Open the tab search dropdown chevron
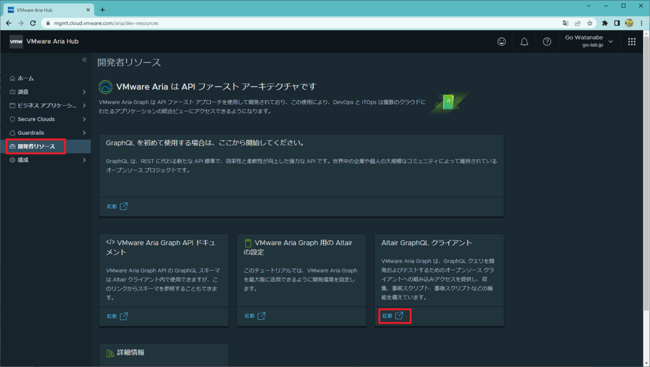The image size is (650, 367). [590, 5]
